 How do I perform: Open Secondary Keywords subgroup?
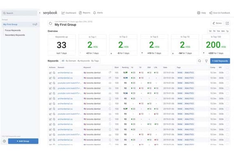tap(15, 35)
